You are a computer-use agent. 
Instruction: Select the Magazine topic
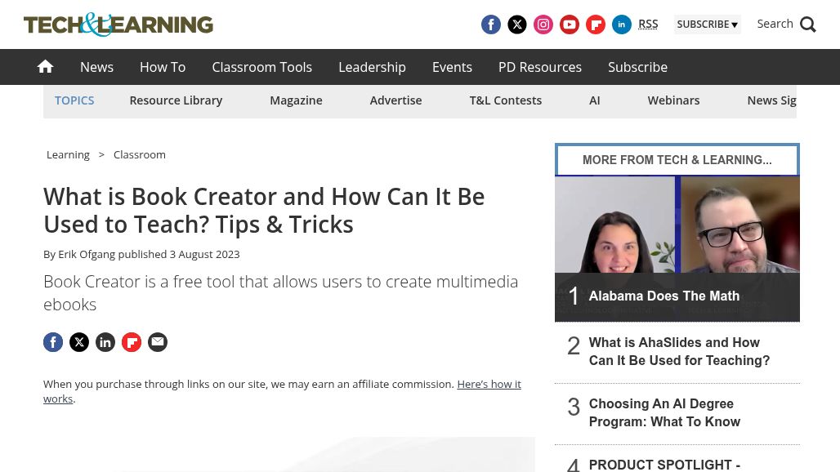click(x=296, y=100)
